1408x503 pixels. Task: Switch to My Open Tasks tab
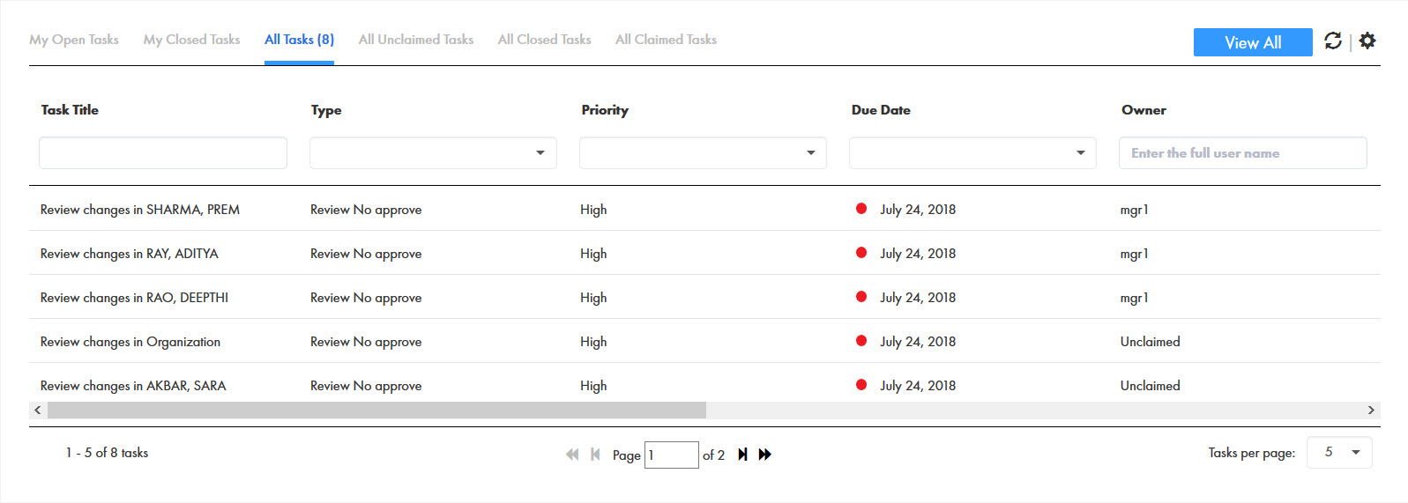(x=74, y=40)
